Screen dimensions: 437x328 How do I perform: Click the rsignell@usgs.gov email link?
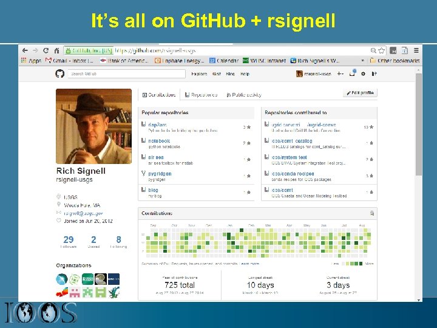[x=83, y=213]
